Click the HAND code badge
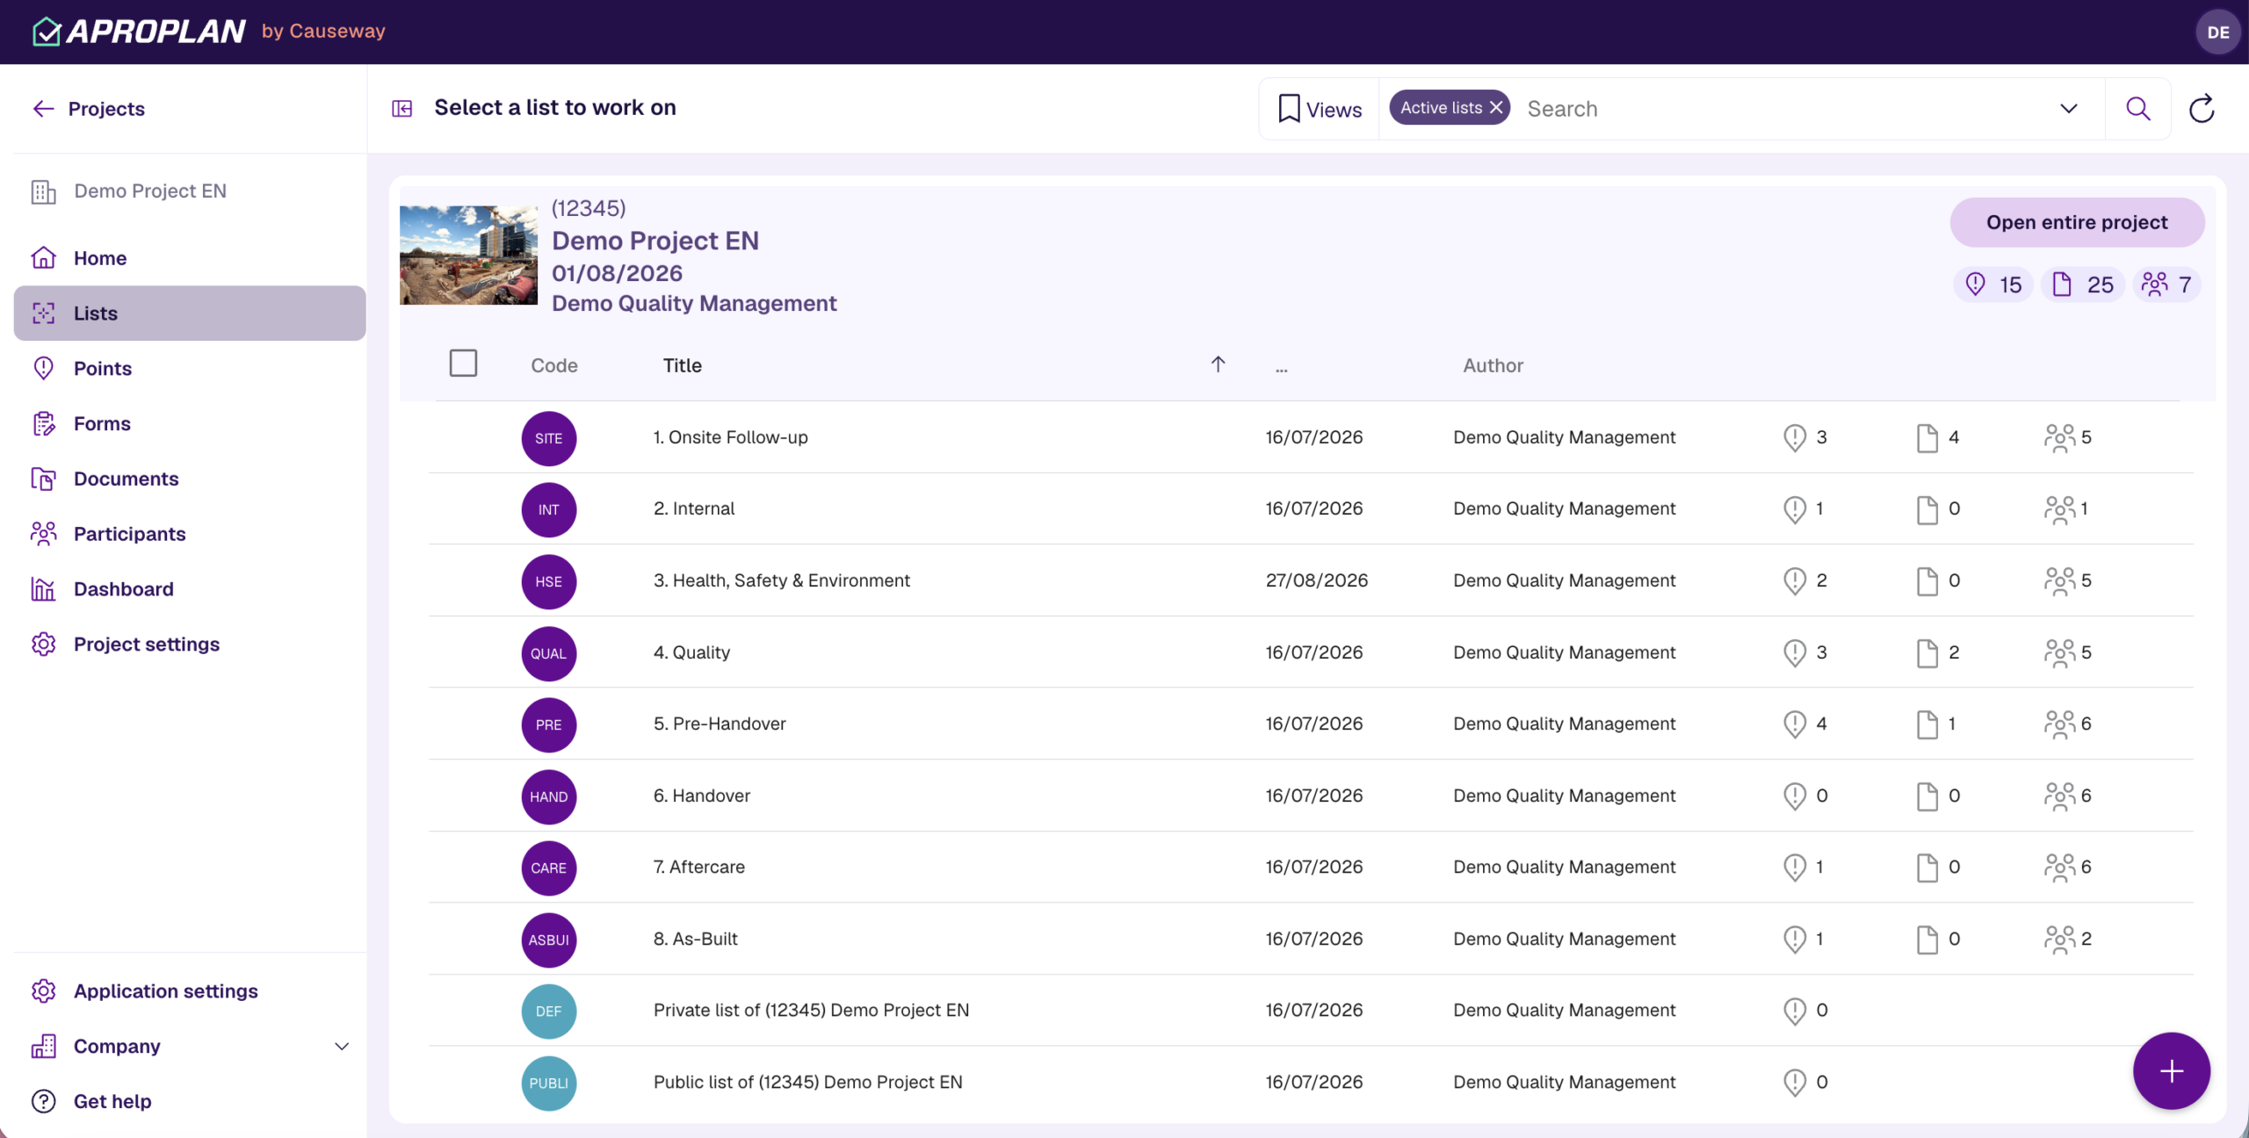This screenshot has width=2249, height=1138. coord(549,797)
